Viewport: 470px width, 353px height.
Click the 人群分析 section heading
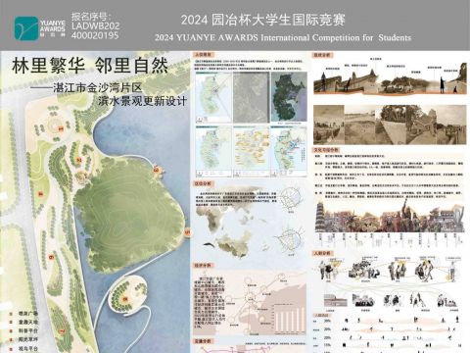tap(322, 253)
